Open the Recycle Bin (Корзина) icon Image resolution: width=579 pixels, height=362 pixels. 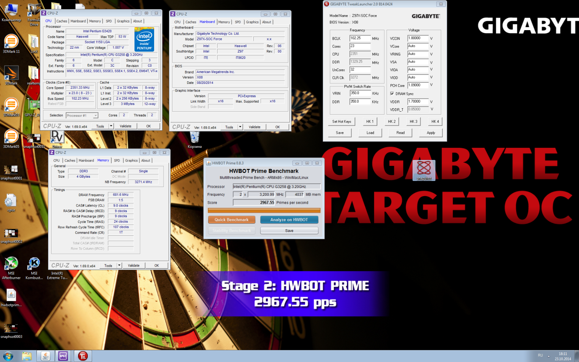click(x=195, y=140)
